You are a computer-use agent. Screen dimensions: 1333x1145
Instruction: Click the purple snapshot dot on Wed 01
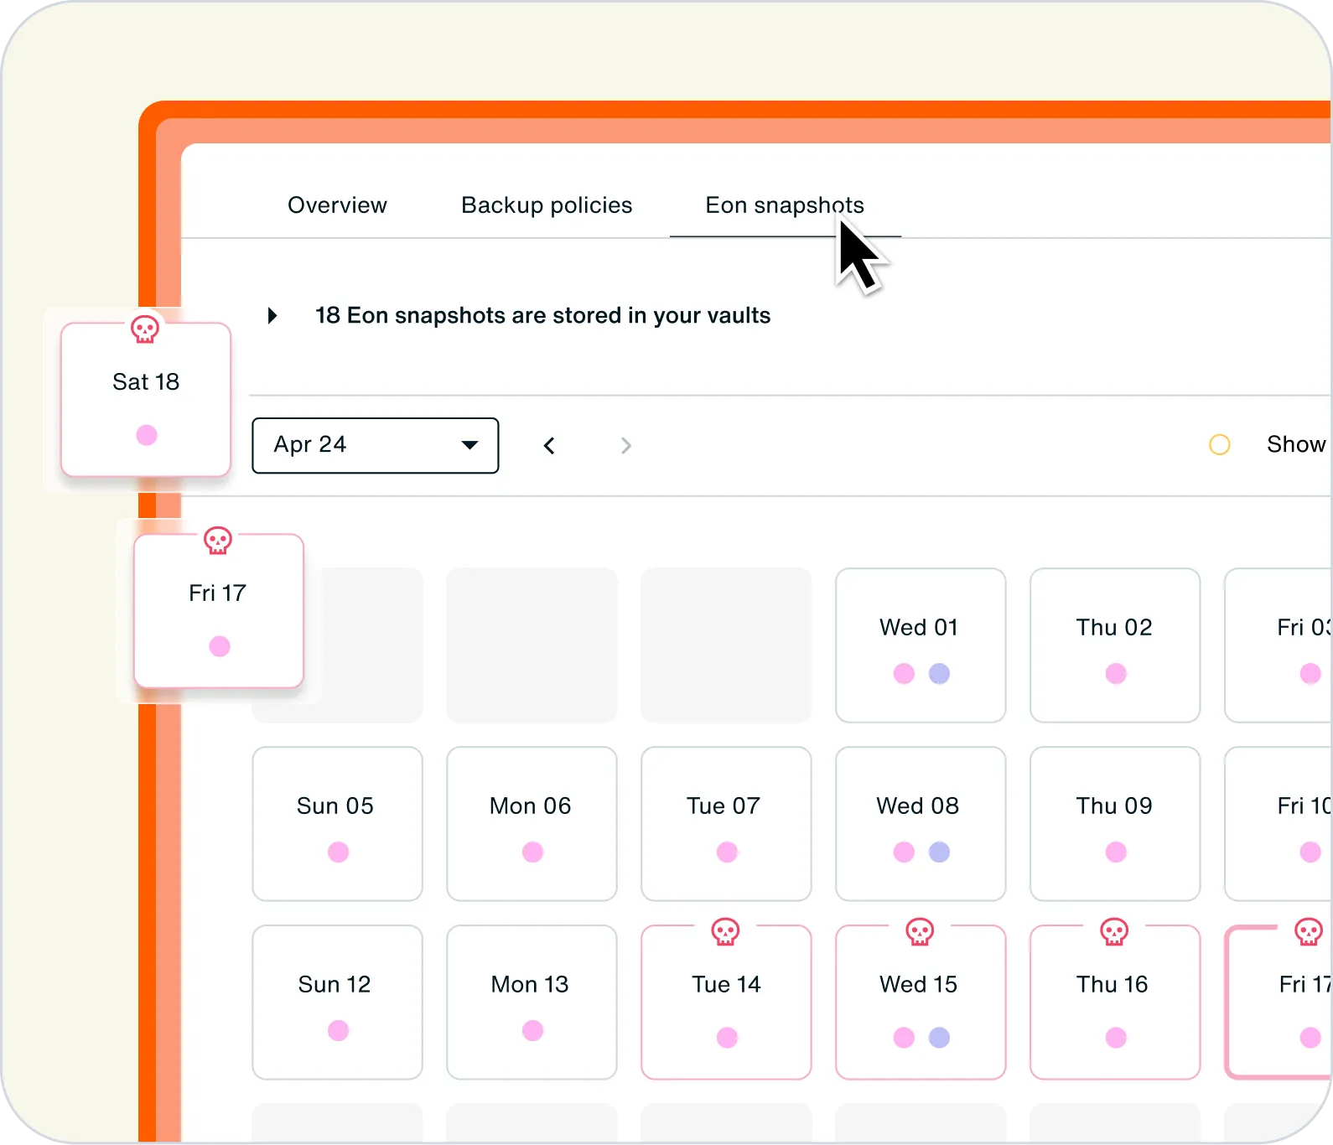[x=940, y=674]
